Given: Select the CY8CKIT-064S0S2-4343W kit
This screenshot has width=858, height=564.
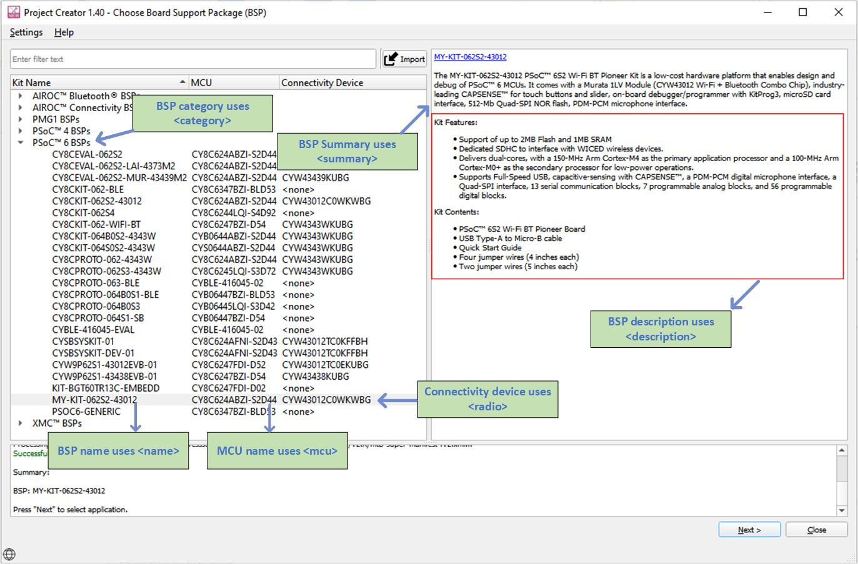Looking at the screenshot, I should [104, 248].
